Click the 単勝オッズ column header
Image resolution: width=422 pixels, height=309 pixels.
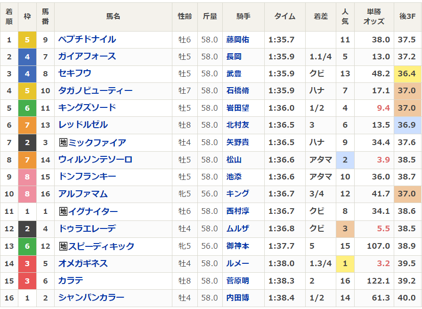[x=374, y=16]
